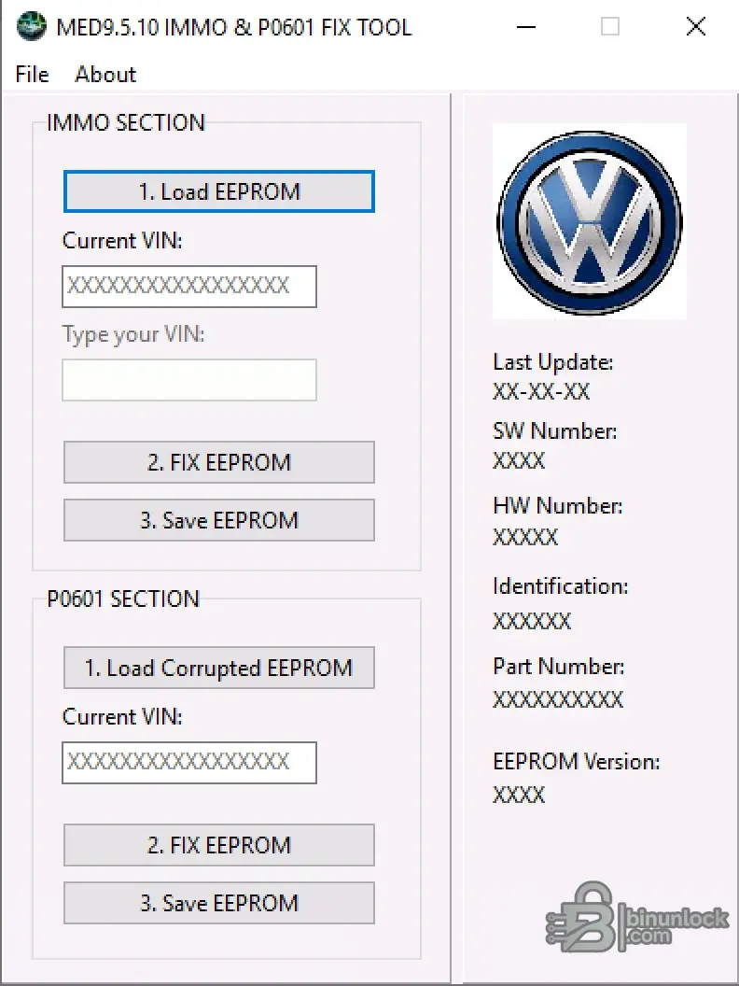Maximize the FIX TOOL window
This screenshot has width=739, height=986.
click(x=609, y=26)
